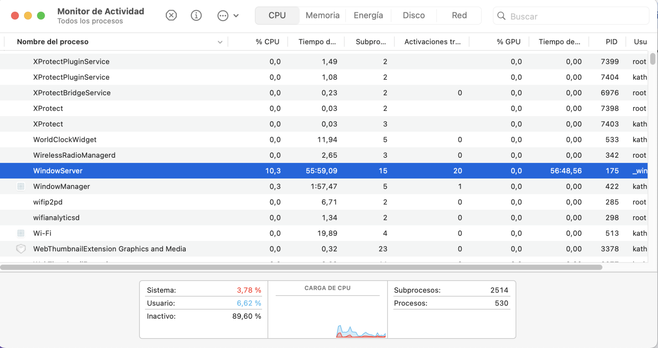Select the wifianalyticsd process
Viewport: 658px width, 348px height.
click(324, 218)
